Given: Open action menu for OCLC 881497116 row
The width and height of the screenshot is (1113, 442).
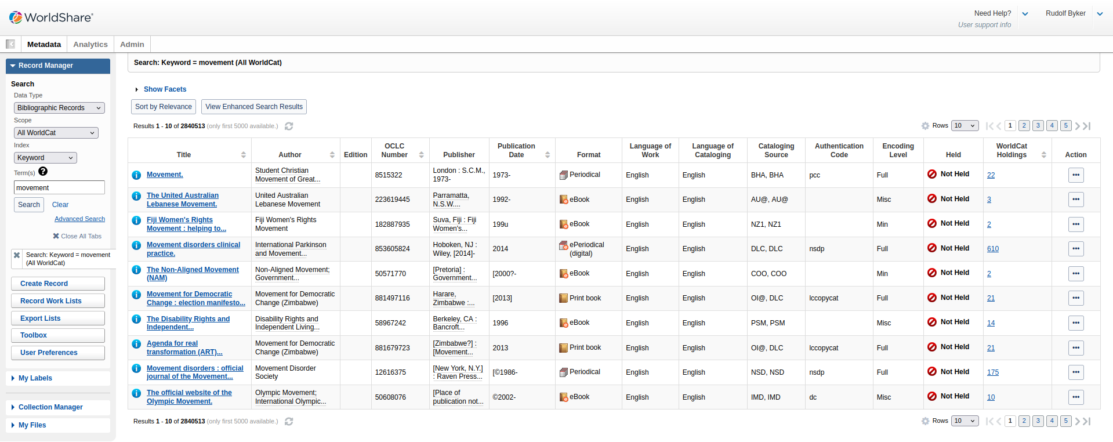Looking at the screenshot, I should 1076,298.
